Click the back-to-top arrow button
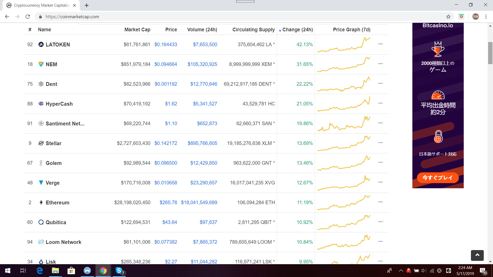This screenshot has width=493, height=277. 477,255
